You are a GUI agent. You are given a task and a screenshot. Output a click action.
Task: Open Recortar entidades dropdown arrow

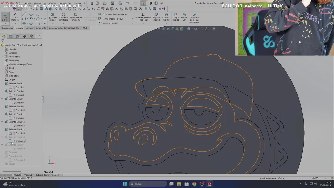pos(53,24)
